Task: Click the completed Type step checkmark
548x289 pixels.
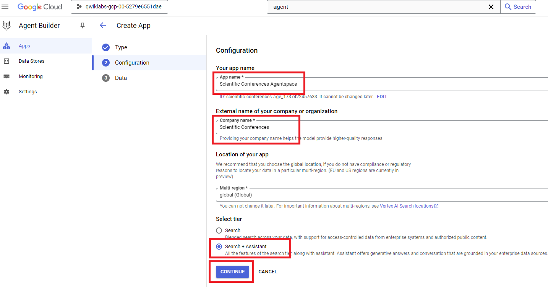Action: (x=106, y=47)
